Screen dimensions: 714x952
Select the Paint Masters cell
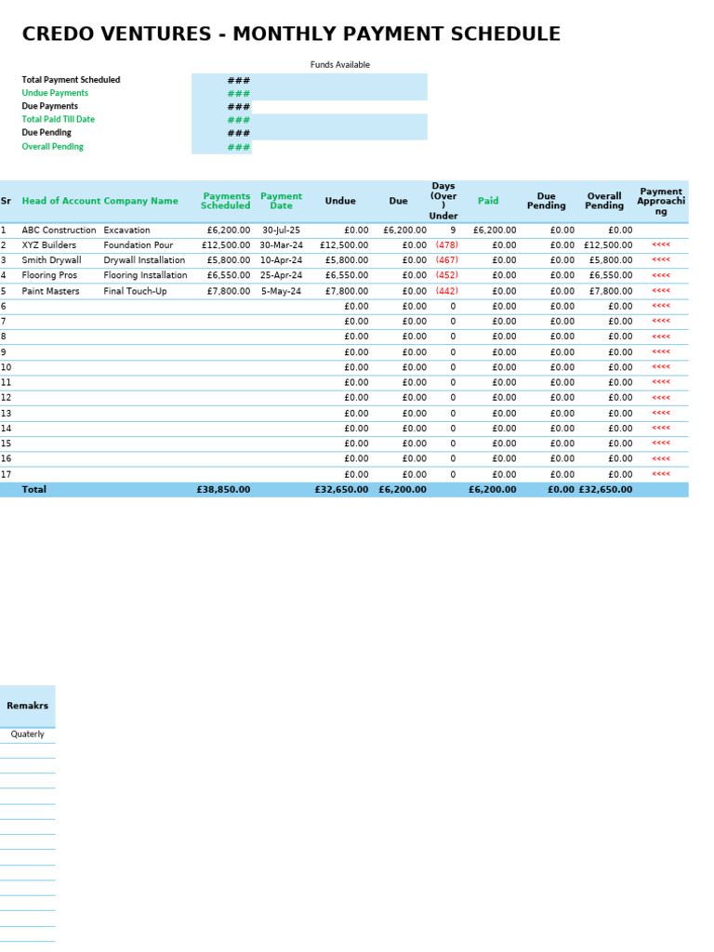click(50, 291)
